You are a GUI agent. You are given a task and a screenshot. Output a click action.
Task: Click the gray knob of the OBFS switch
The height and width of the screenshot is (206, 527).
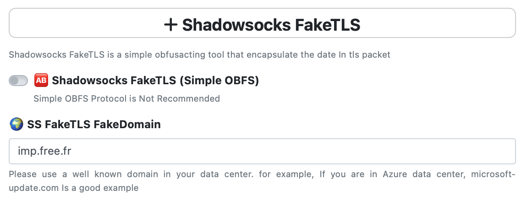pos(15,81)
